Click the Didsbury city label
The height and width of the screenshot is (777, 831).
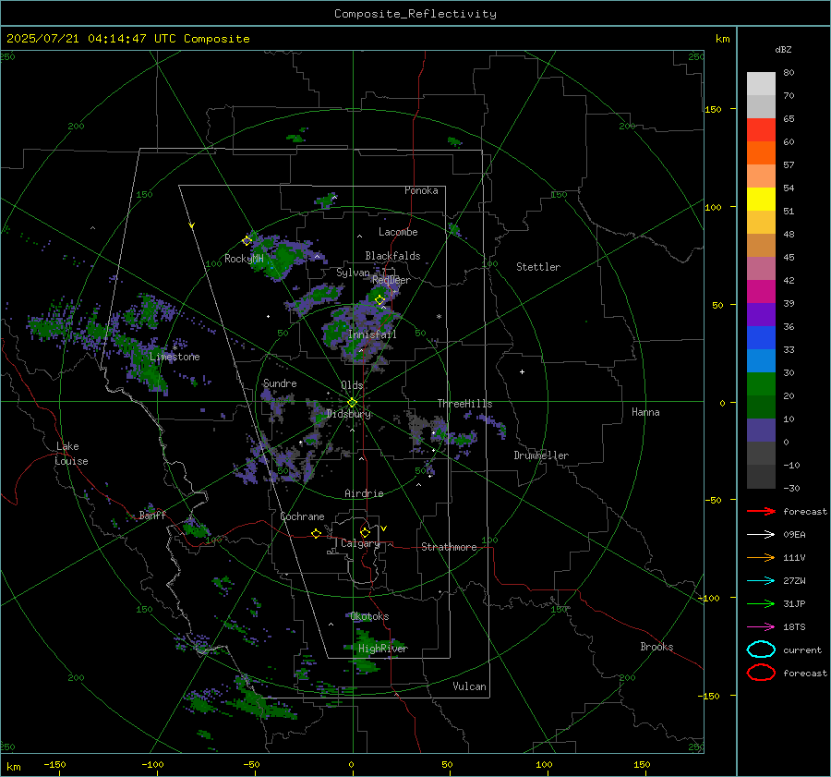348,414
